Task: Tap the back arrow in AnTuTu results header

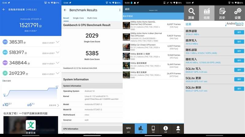Action: (4, 9)
